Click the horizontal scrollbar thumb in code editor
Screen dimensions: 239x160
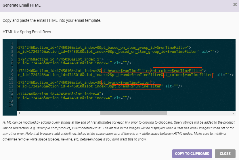pos(133,113)
